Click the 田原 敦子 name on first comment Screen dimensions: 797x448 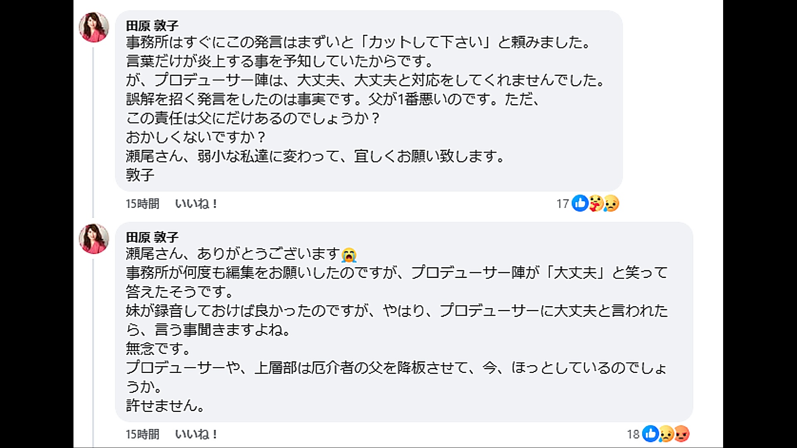pos(152,26)
